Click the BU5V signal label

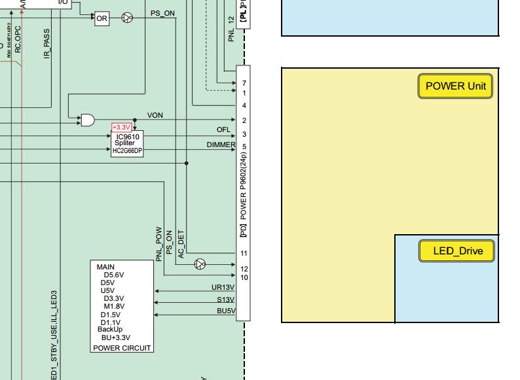[x=226, y=311]
